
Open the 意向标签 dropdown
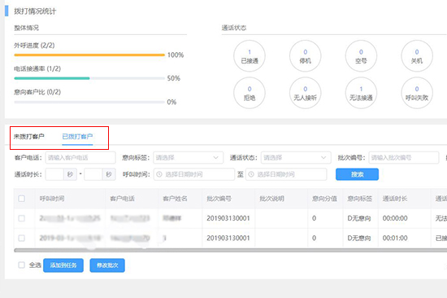pyautogui.click(x=189, y=158)
